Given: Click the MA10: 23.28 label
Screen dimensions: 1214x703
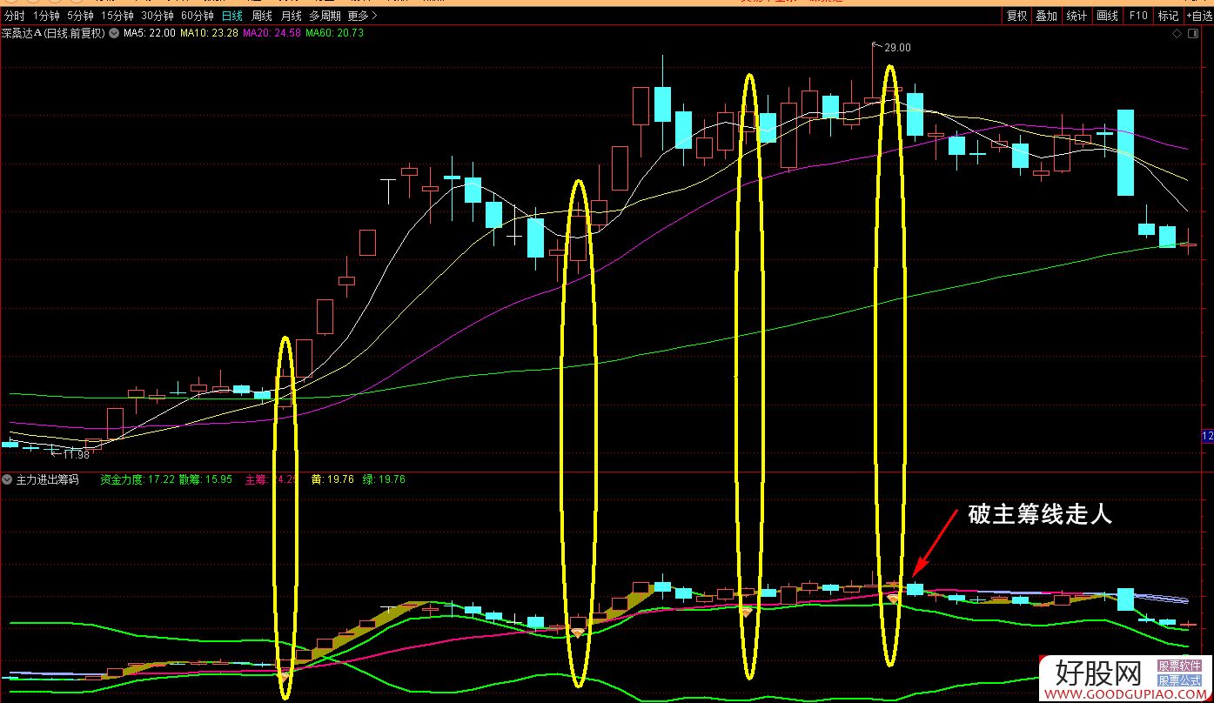Looking at the screenshot, I should (209, 33).
